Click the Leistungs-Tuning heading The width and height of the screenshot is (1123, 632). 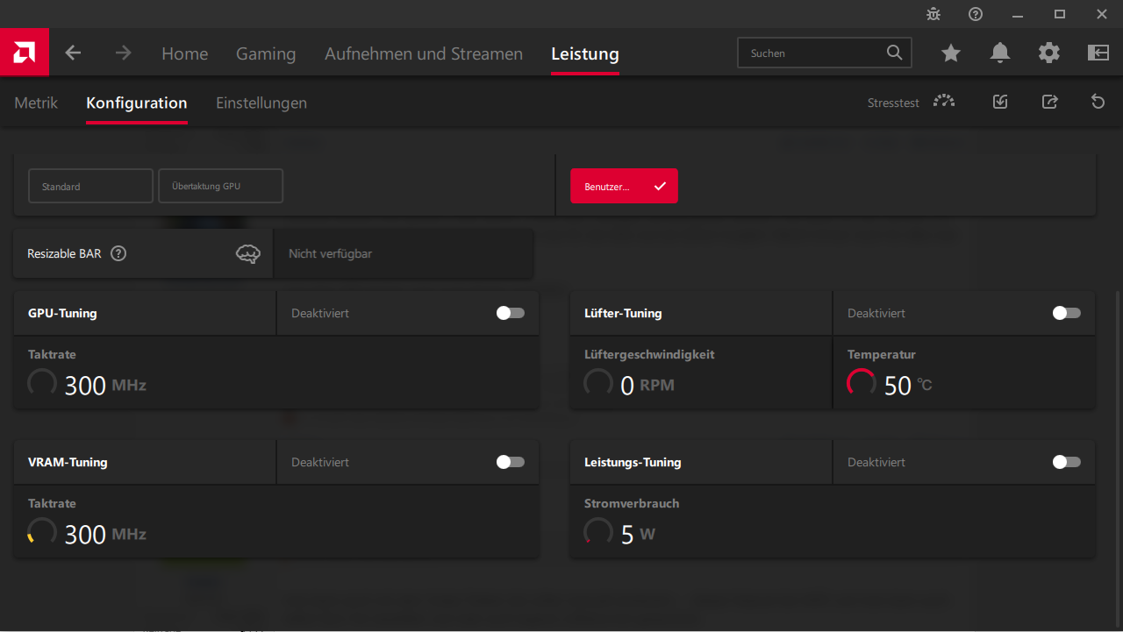click(633, 462)
